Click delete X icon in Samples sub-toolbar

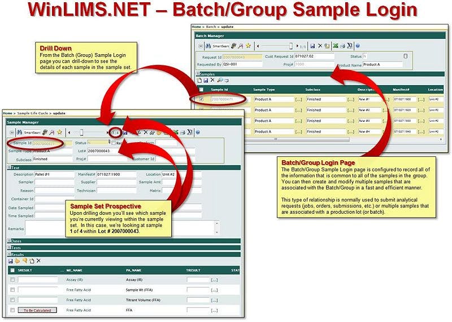(212, 80)
